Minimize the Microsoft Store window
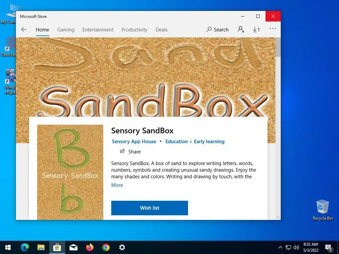339x254 pixels. pyautogui.click(x=243, y=16)
